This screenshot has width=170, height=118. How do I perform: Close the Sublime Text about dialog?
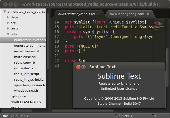pos(78,67)
